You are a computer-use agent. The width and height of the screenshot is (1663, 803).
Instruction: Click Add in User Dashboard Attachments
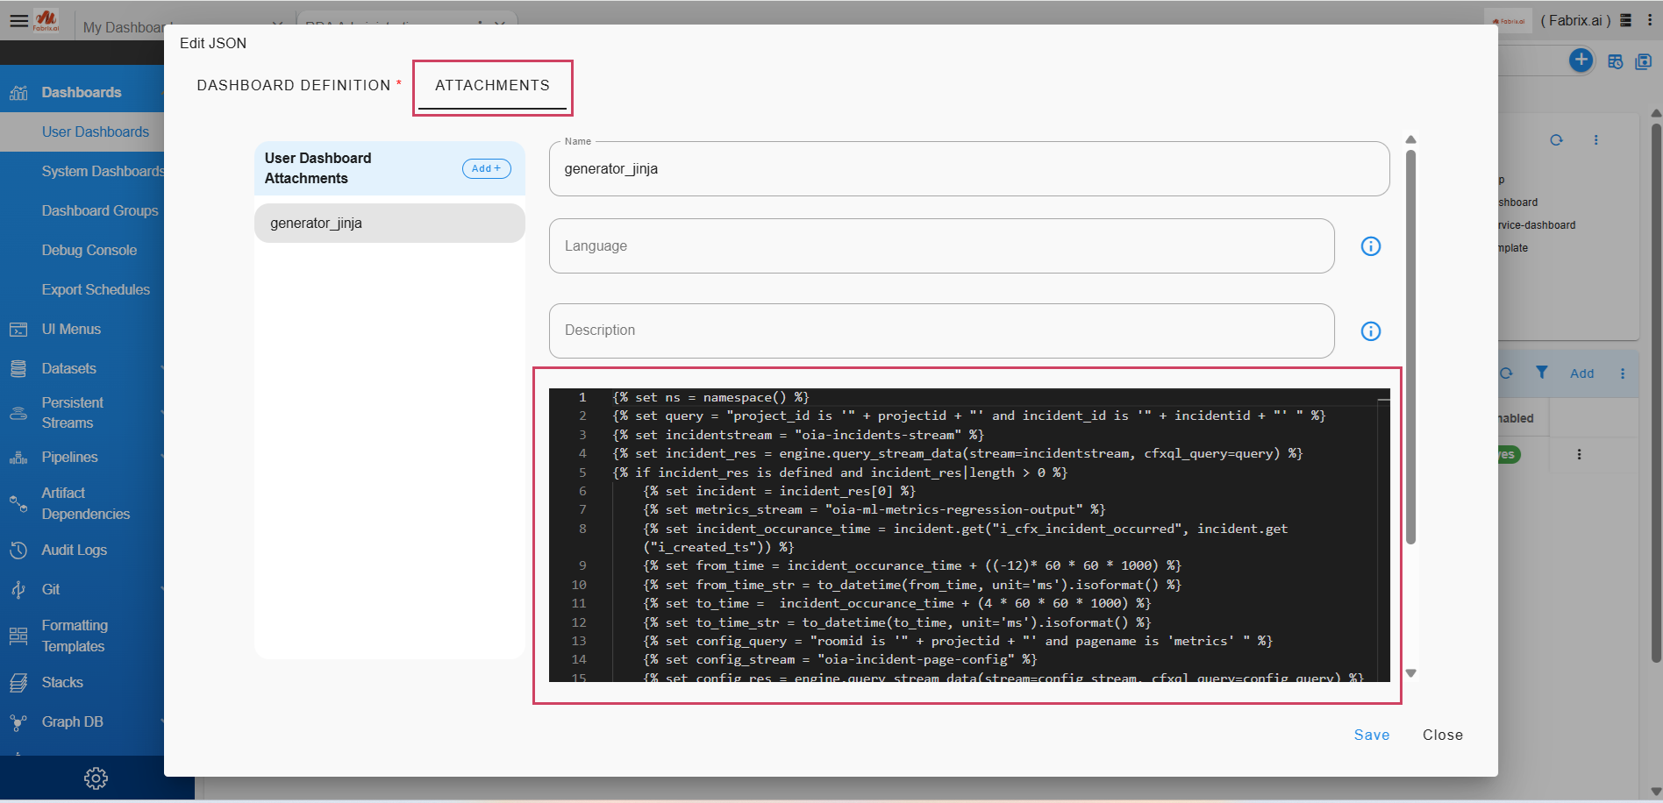(x=486, y=168)
